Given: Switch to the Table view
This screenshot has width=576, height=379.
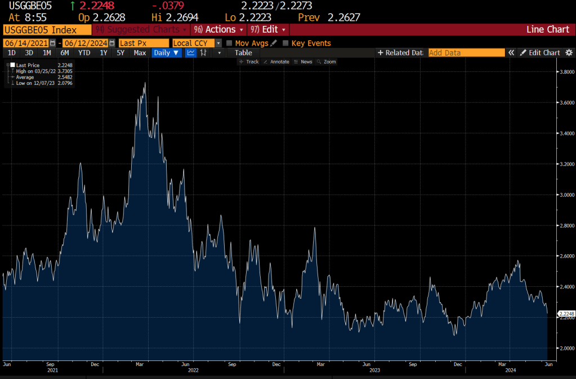Looking at the screenshot, I should coord(243,53).
